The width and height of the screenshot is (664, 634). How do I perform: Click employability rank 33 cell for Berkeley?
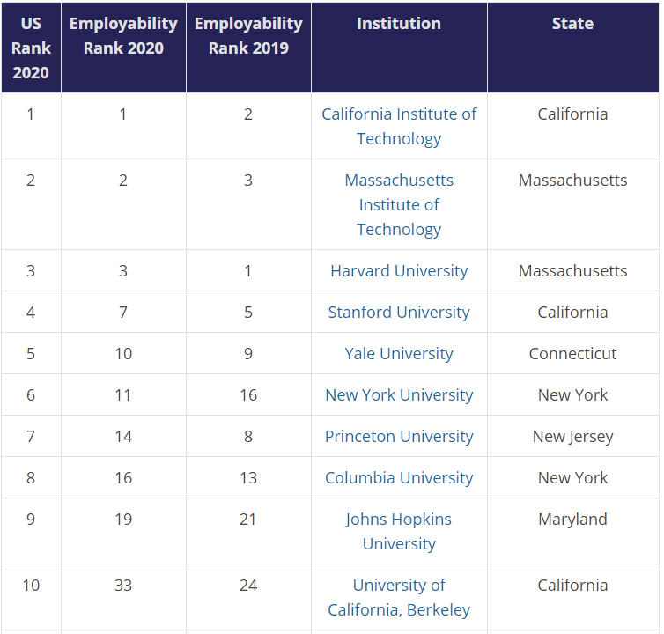pos(123,586)
